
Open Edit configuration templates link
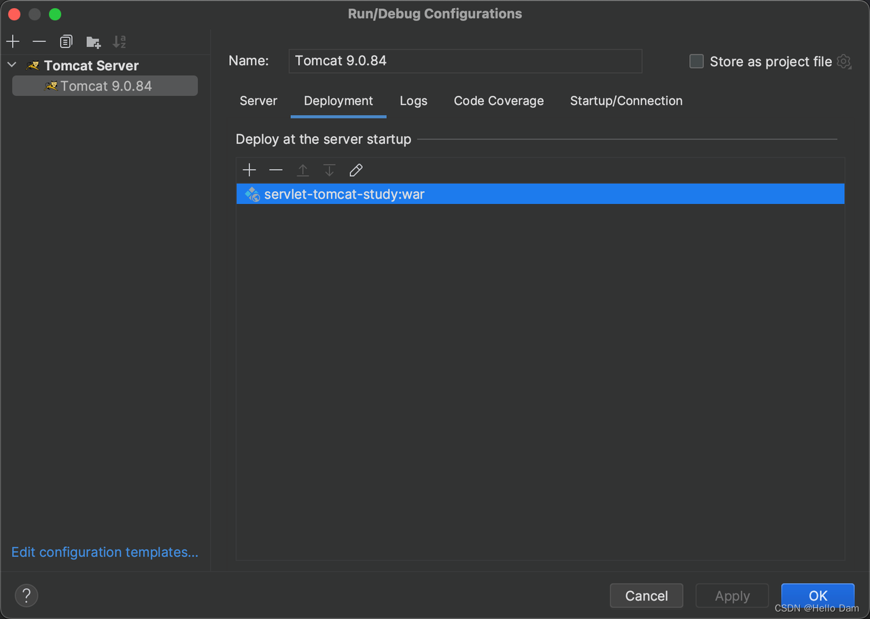[x=105, y=552]
